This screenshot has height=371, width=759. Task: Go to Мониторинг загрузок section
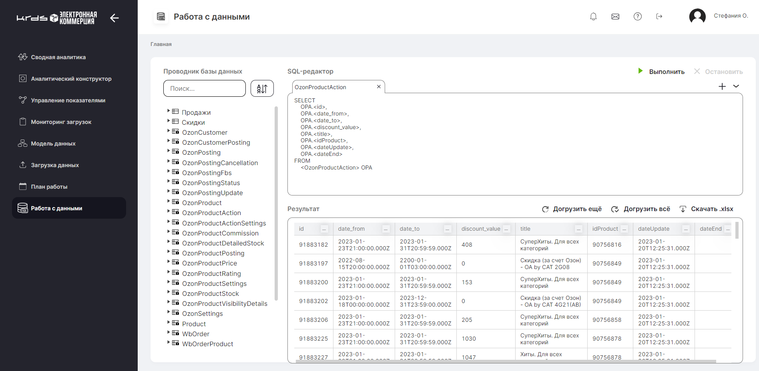(x=61, y=122)
